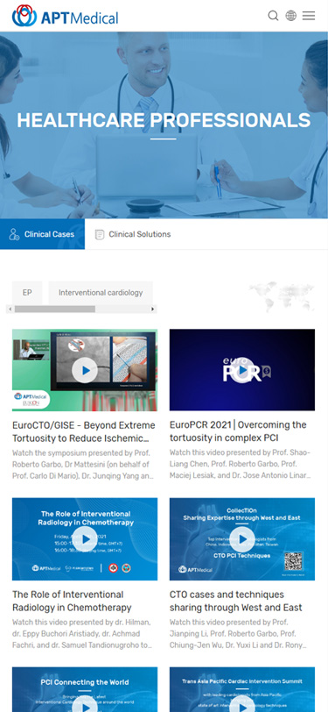The height and width of the screenshot is (712, 328).
Task: Select the Interventional cardiology filter
Action: 101,293
